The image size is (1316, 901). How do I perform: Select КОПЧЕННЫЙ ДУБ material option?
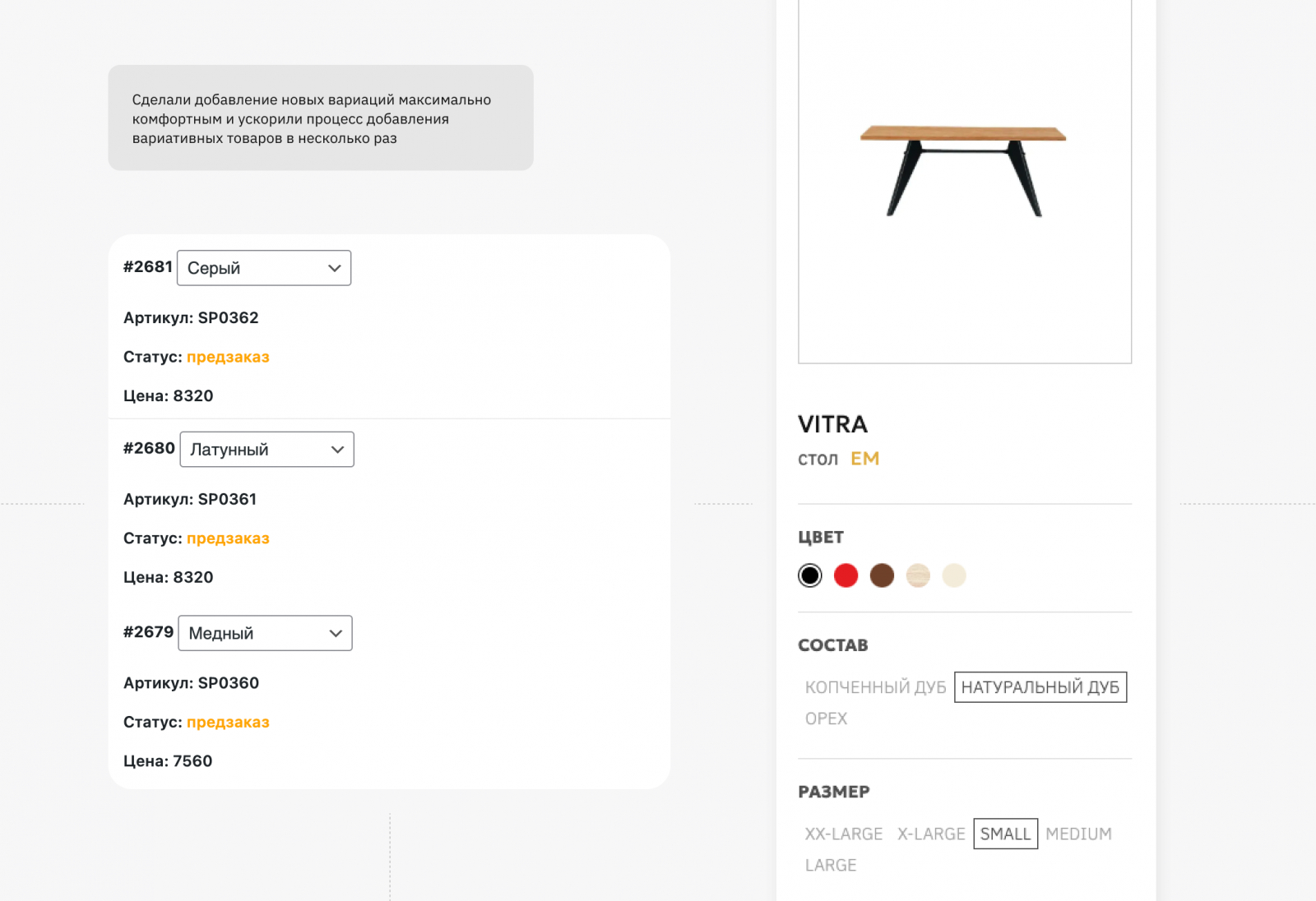coord(875,687)
